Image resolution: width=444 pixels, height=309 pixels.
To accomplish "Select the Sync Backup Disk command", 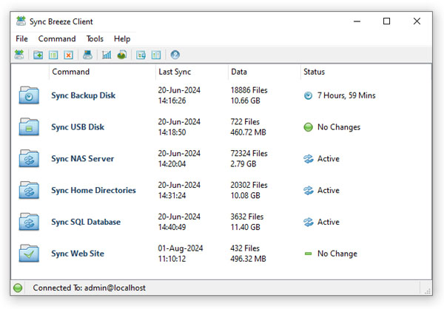I will [83, 95].
